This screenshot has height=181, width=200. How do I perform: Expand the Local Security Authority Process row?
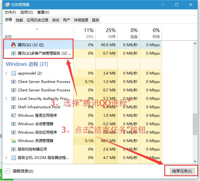coord(6,99)
